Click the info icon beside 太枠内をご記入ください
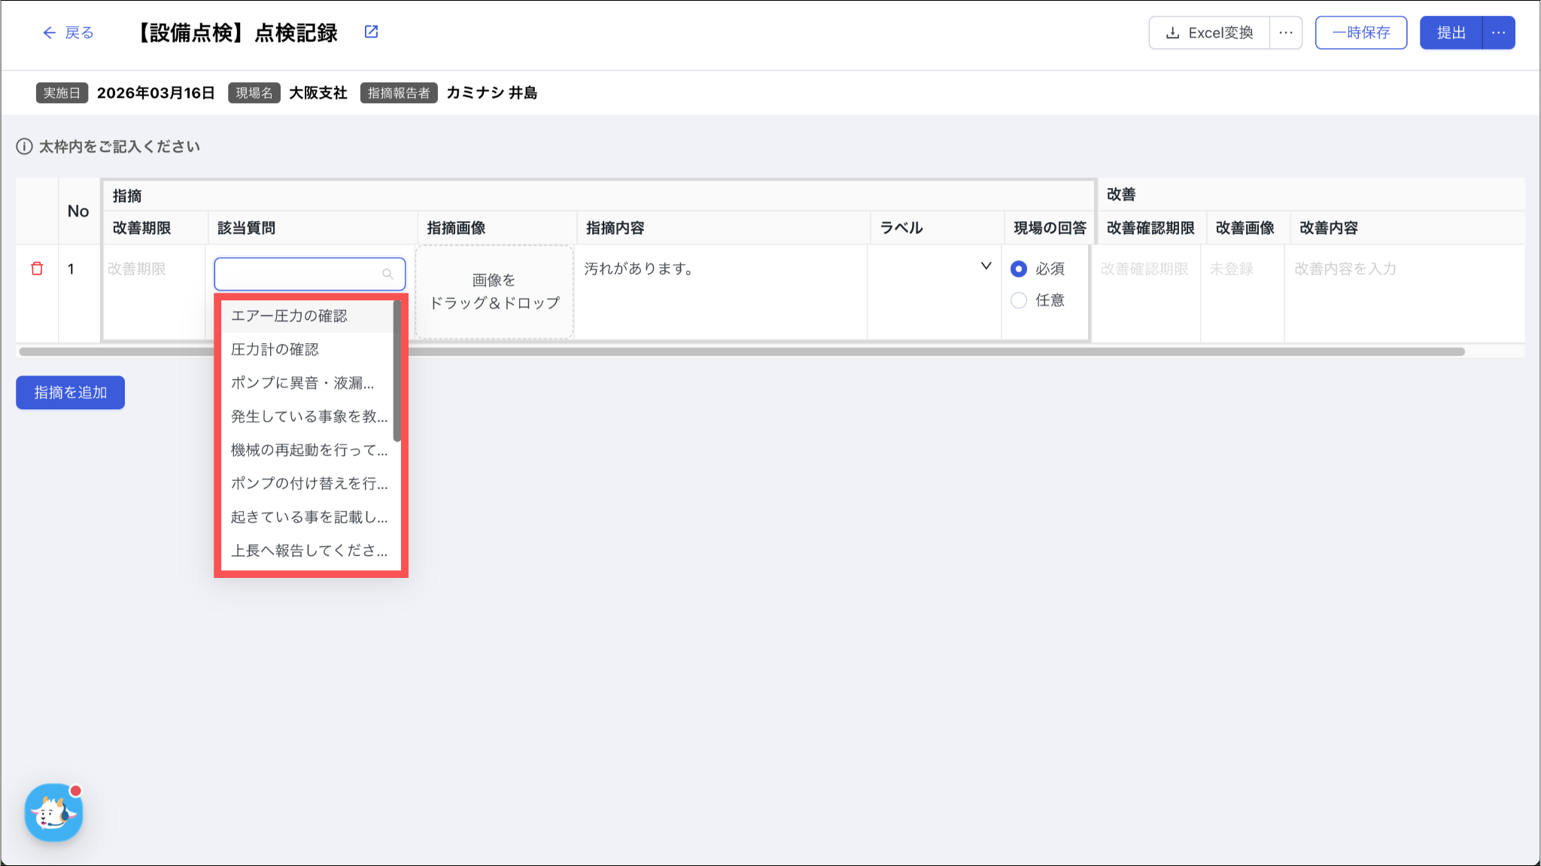1541x866 pixels. pyautogui.click(x=24, y=147)
